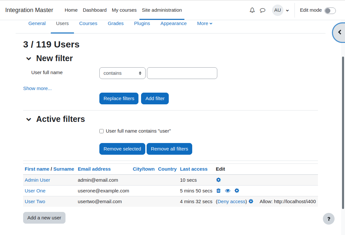Open Dashboard in top navigation
345x235 pixels.
click(x=94, y=10)
